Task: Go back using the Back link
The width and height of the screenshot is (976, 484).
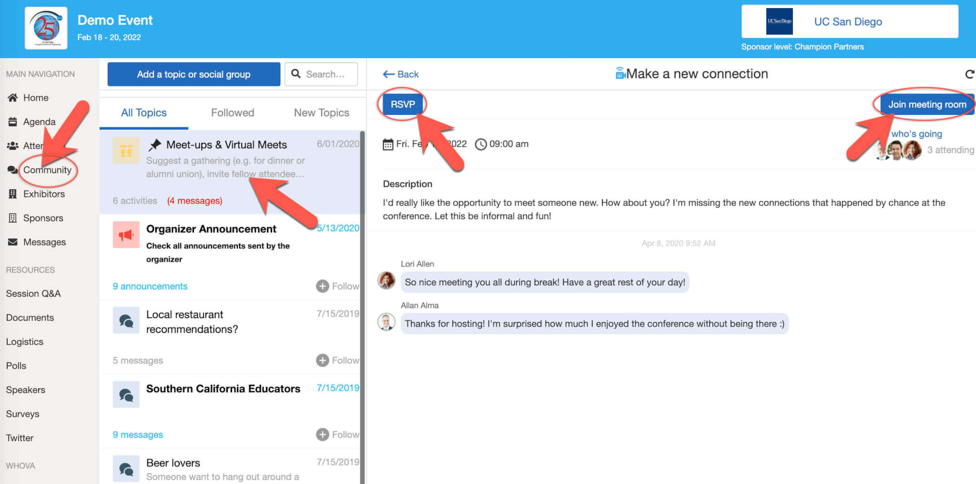Action: click(x=401, y=74)
